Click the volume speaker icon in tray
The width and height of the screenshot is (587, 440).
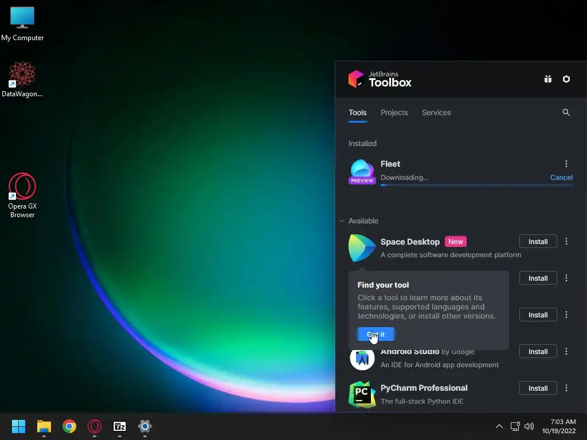(529, 426)
